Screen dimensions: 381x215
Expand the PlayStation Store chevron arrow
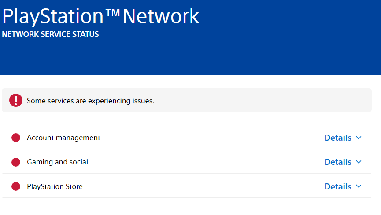(359, 186)
